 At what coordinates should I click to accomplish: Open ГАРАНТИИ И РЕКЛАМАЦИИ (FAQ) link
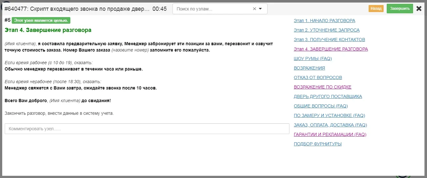point(330,134)
